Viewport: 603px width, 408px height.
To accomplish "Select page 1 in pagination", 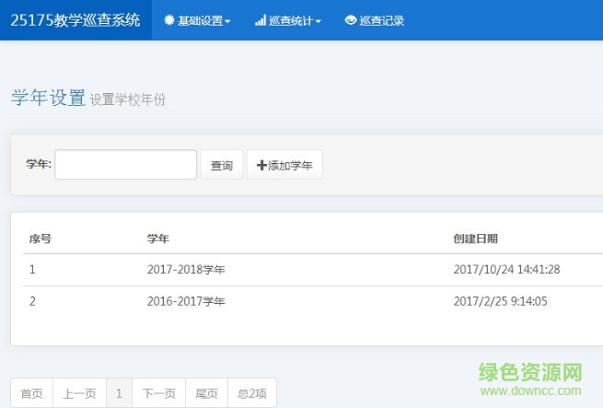I will click(x=119, y=393).
